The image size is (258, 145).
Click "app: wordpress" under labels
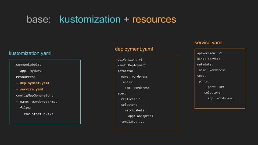tap(137, 88)
